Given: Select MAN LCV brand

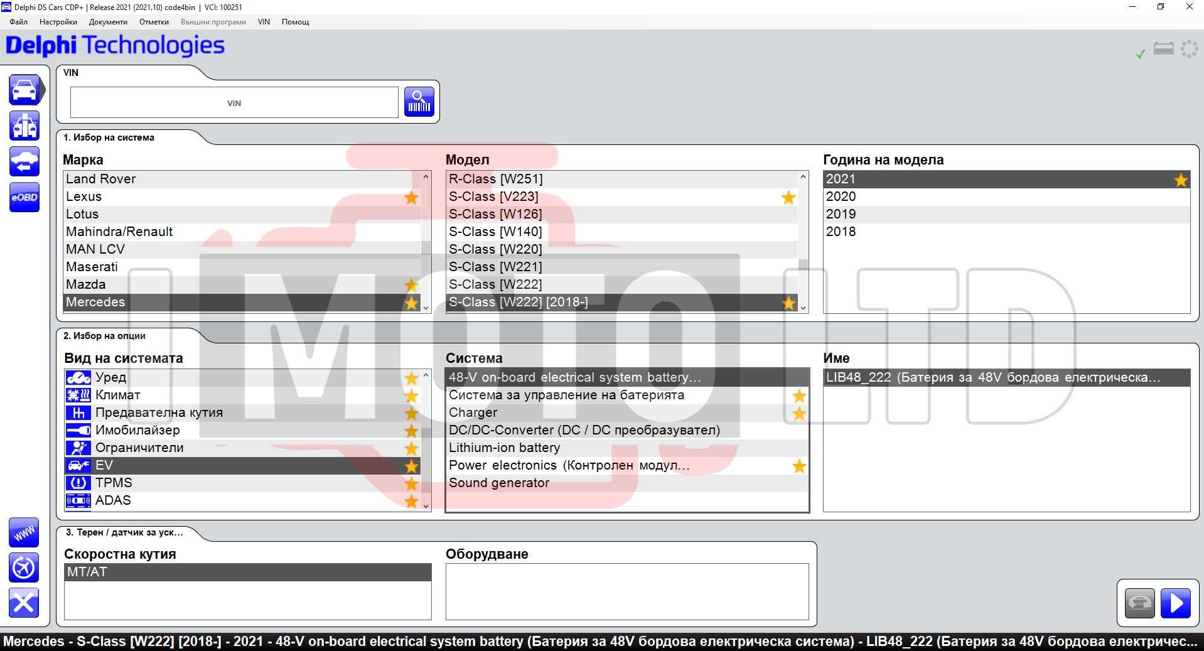Looking at the screenshot, I should (242, 249).
